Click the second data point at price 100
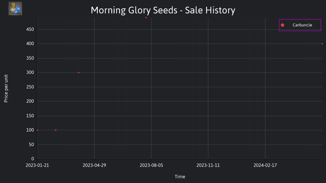The image size is (326, 183). tap(55, 130)
